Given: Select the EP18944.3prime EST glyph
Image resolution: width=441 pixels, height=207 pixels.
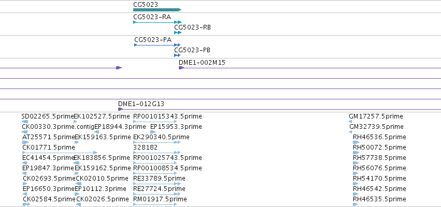Looking at the screenshot, I should click(97, 132).
